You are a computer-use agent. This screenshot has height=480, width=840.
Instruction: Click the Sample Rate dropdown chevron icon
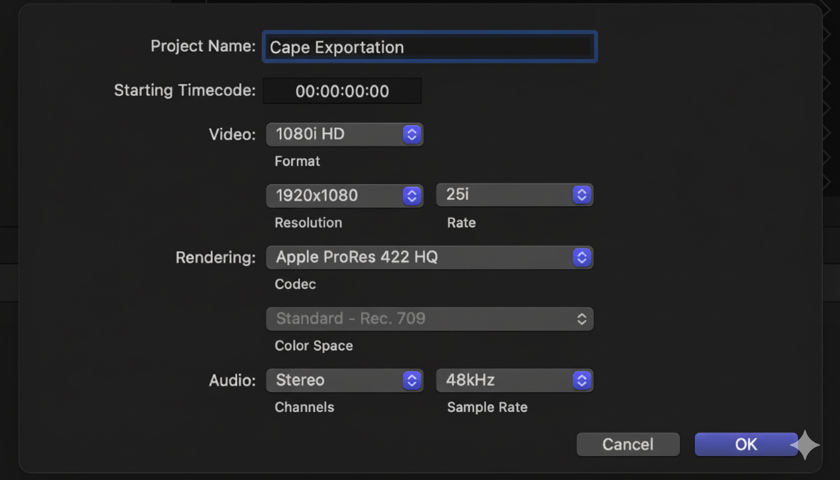582,380
